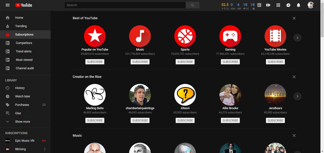
Task: Show next Best of YouTube channels arrow
Action: pos(298,38)
